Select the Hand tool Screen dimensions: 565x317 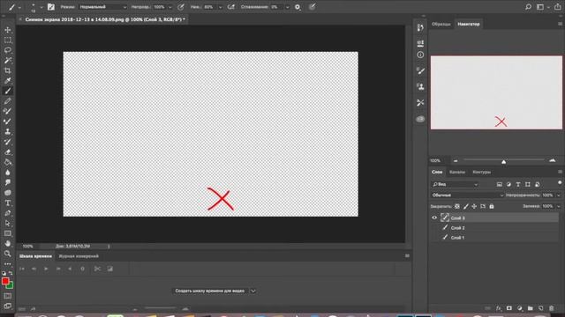tap(8, 243)
